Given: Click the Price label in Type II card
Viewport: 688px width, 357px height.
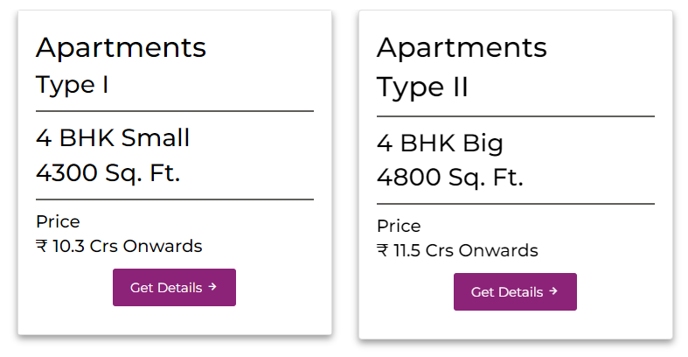Looking at the screenshot, I should [399, 226].
